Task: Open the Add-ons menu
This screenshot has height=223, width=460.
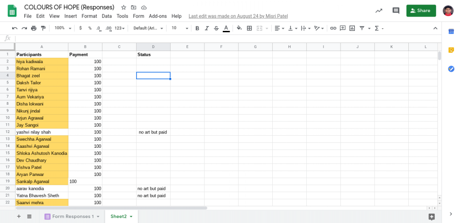Action: click(x=158, y=16)
